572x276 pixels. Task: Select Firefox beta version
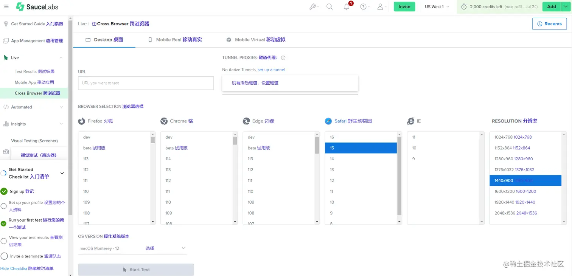(x=114, y=148)
